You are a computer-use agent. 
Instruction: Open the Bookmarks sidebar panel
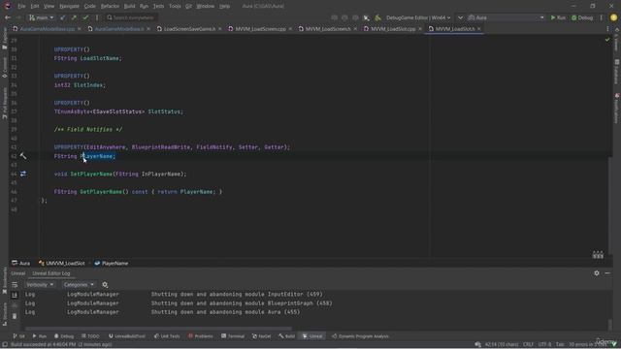(x=4, y=281)
